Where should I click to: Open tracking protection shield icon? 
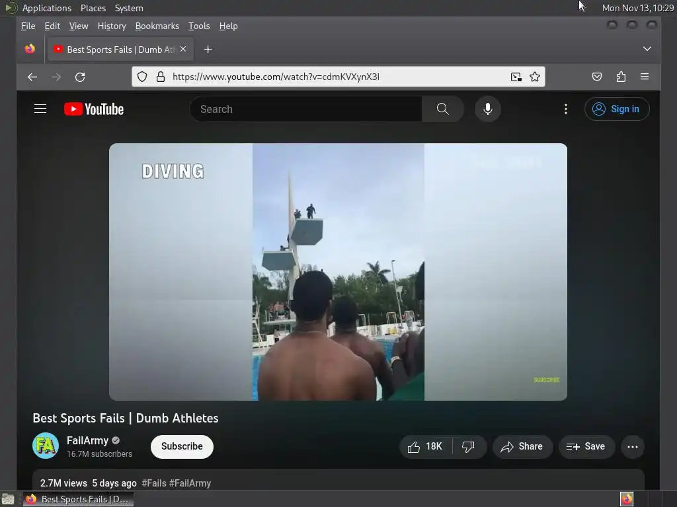tap(142, 77)
